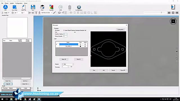
Task: Click Clear All button in File Layers dialog
Action: tap(78, 59)
